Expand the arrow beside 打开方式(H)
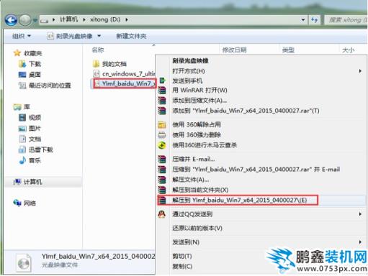Image resolution: width=368 pixels, height=276 pixels. [x=360, y=71]
